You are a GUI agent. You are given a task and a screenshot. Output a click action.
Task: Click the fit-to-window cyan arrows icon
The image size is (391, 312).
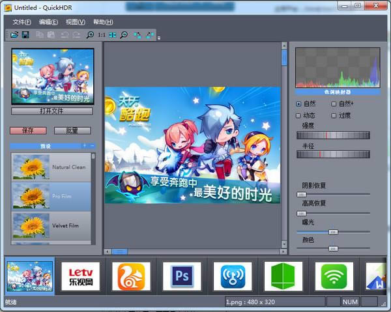point(113,35)
